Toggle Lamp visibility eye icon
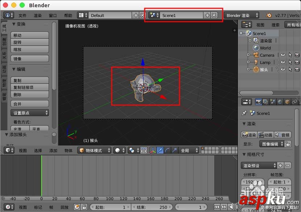Image resolution: width=301 pixels, height=212 pixels. click(283, 62)
